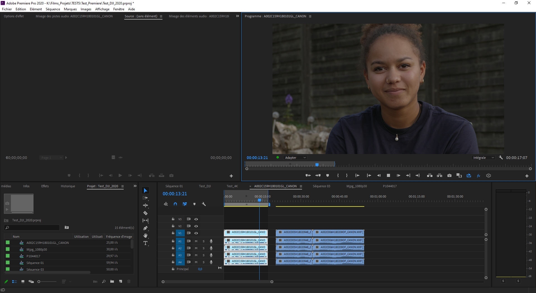
Task: Open the Intégrale playback resolution dropdown
Action: click(484, 158)
